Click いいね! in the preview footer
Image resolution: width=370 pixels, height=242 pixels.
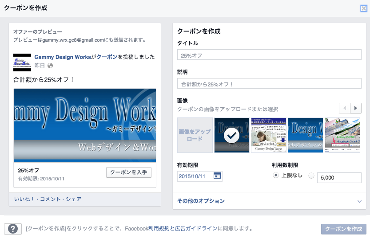pyautogui.click(x=24, y=199)
